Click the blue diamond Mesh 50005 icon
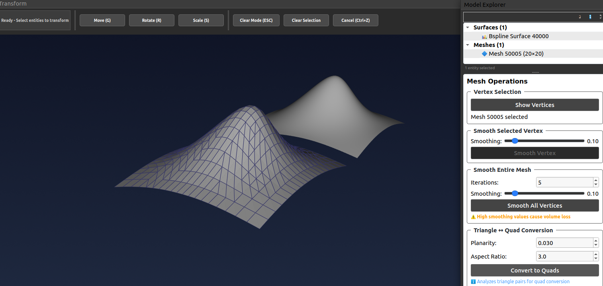The image size is (603, 286). click(x=484, y=54)
